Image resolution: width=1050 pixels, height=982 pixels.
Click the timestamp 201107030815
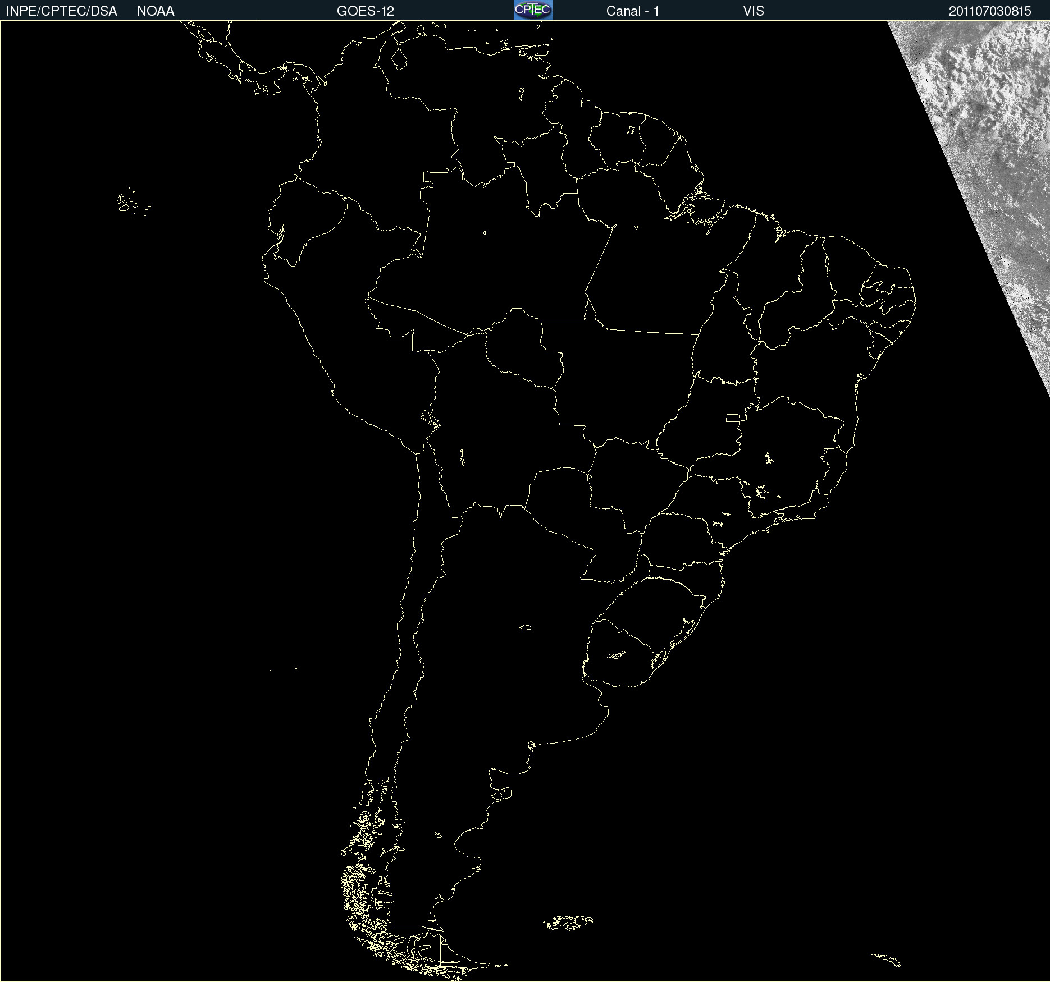[x=990, y=11]
